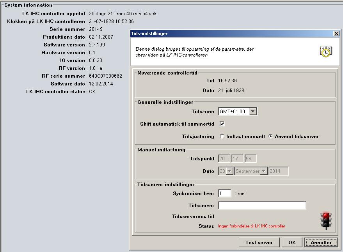This screenshot has width=343, height=252.
Task: Focus the 'Synkroniser hver' interval field
Action: click(225, 193)
